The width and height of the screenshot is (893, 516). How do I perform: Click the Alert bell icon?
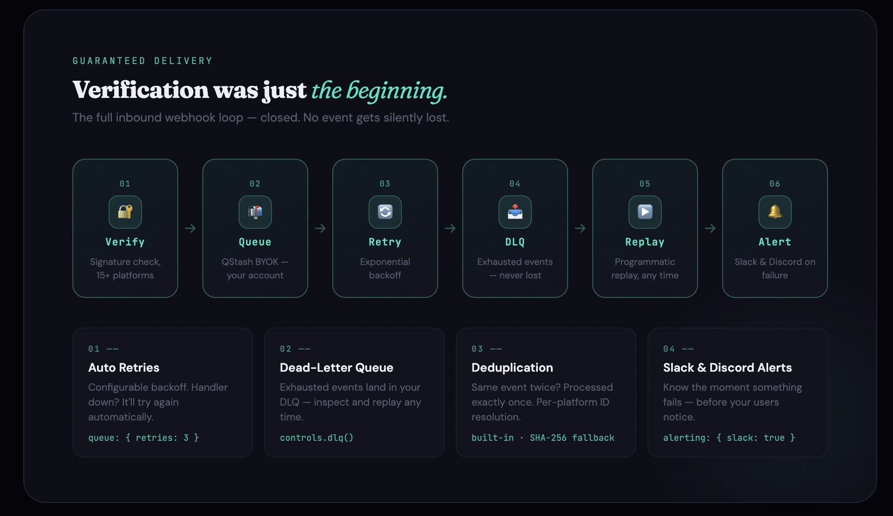click(x=774, y=212)
